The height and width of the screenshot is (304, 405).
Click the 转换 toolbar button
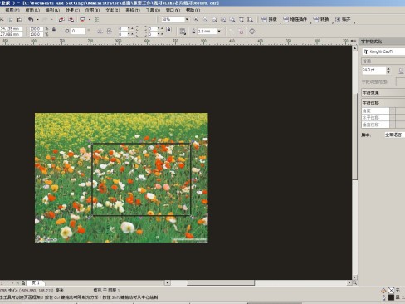(x=321, y=19)
